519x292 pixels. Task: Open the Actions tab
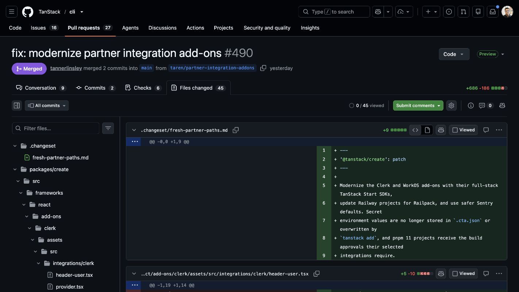195,28
